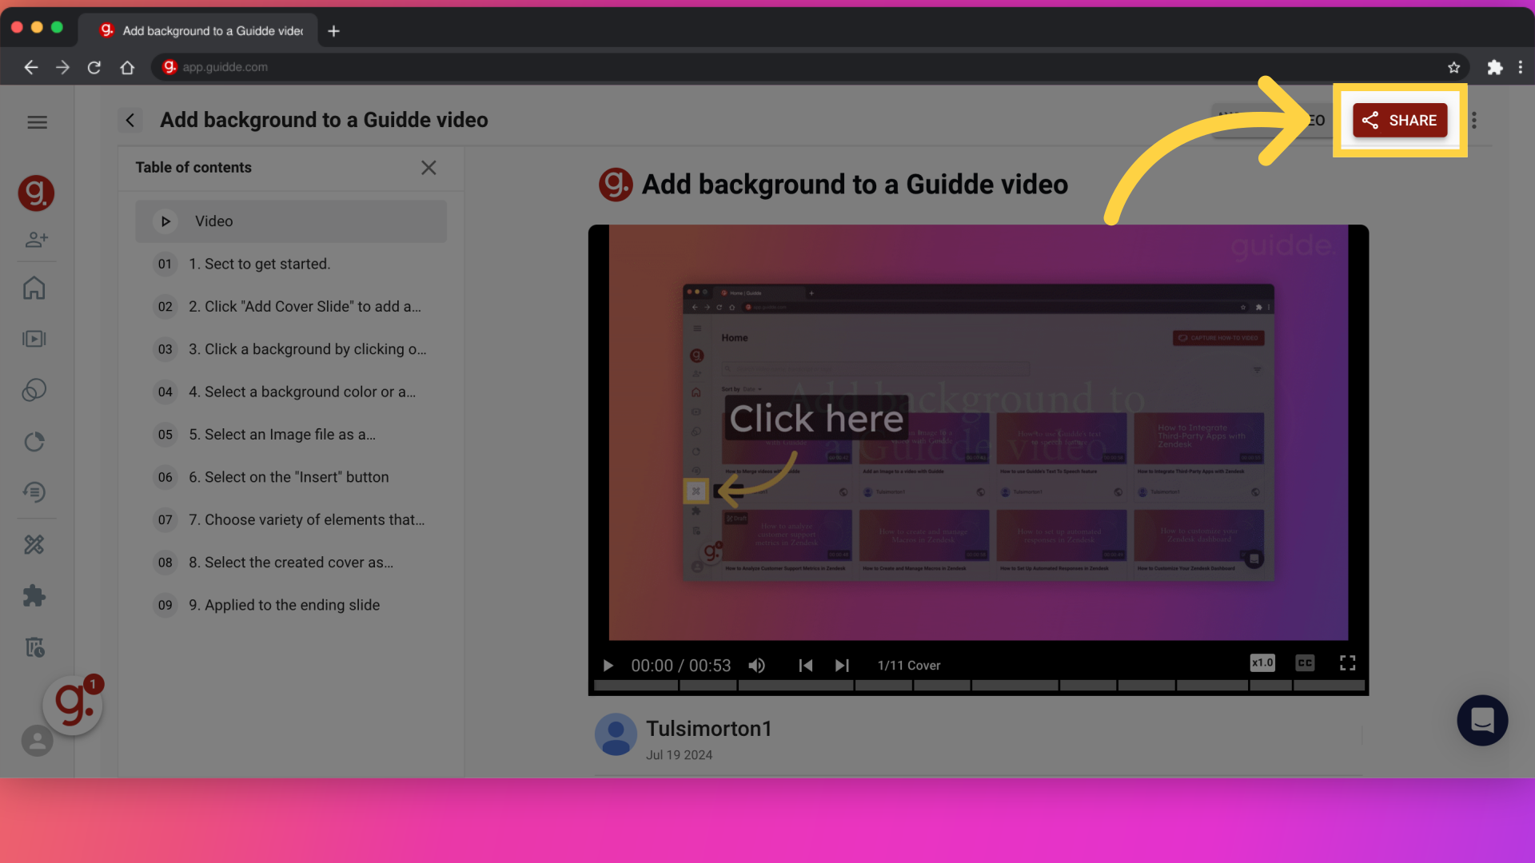Image resolution: width=1535 pixels, height=863 pixels.
Task: Close the Table of contents panel
Action: 429,168
